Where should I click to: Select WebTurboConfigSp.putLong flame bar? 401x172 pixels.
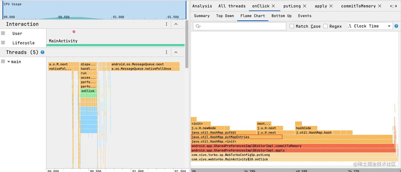coord(294,155)
